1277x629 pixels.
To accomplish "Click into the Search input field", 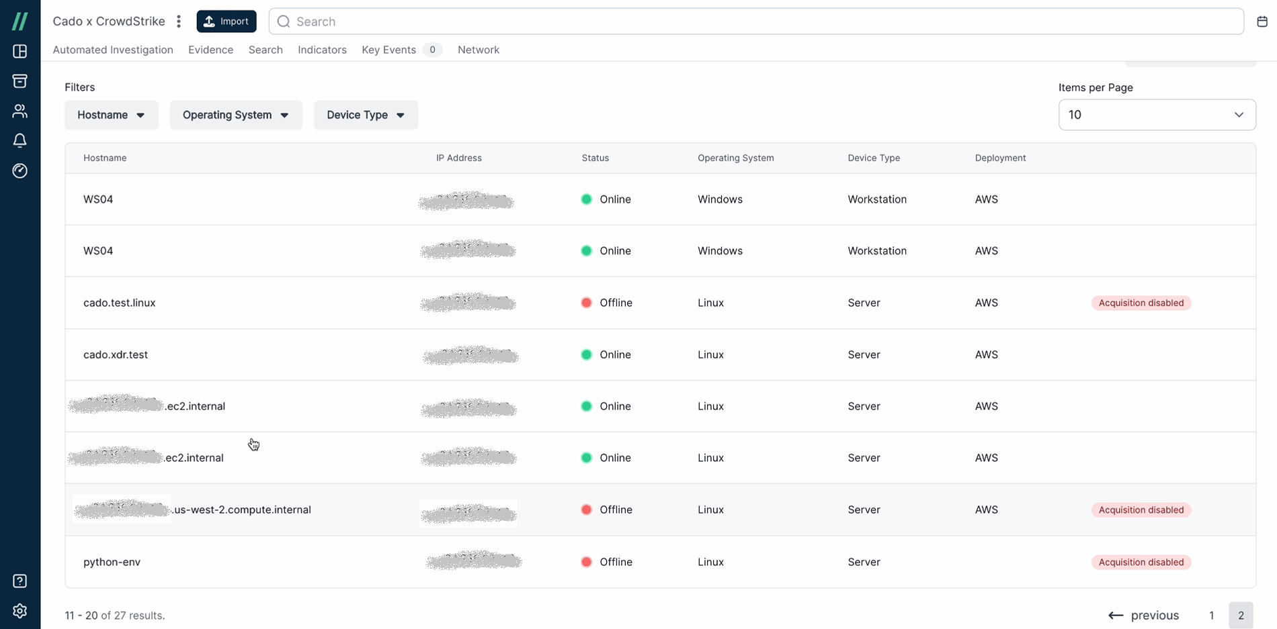I will 756,21.
